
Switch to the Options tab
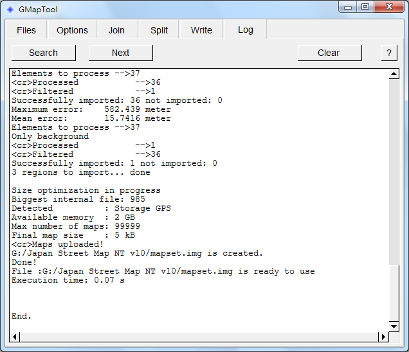pyautogui.click(x=72, y=30)
